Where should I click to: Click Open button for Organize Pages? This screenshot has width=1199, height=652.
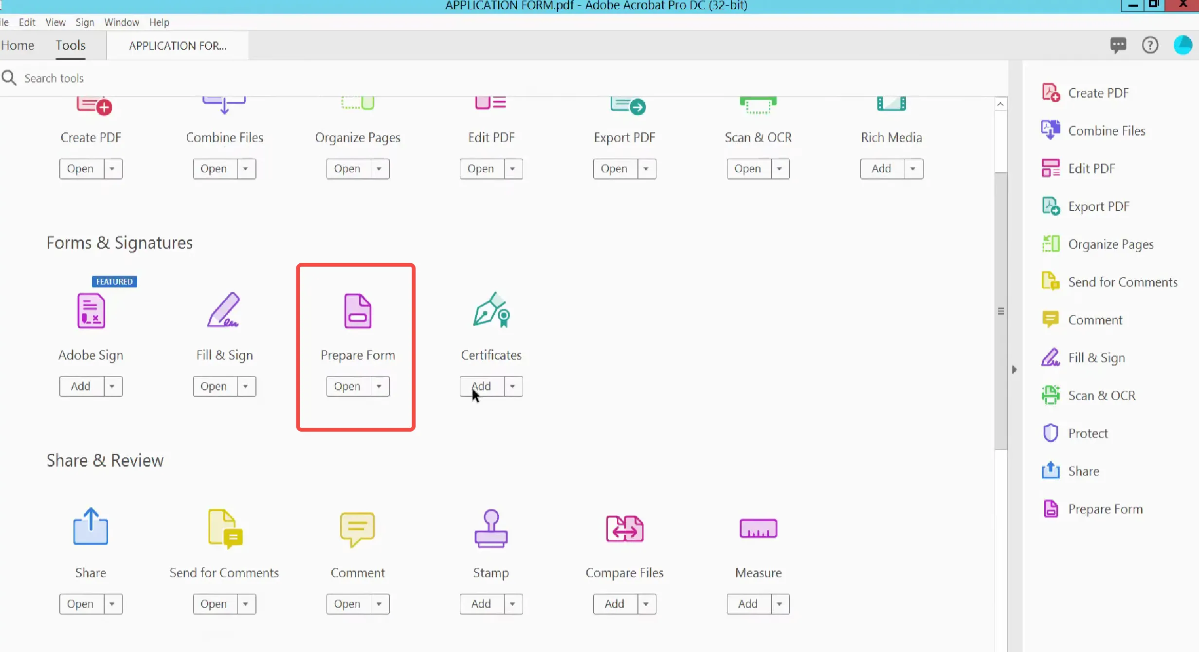[347, 169]
